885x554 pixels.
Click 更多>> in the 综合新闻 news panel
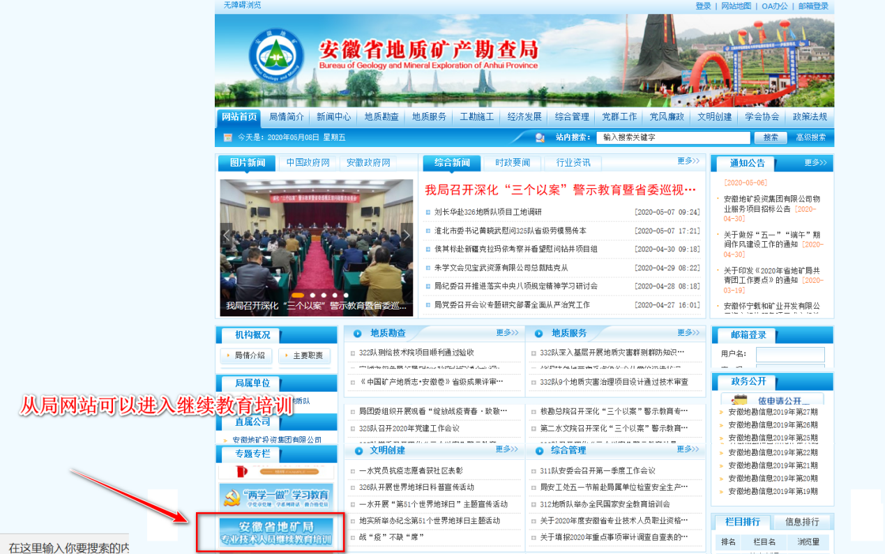688,161
